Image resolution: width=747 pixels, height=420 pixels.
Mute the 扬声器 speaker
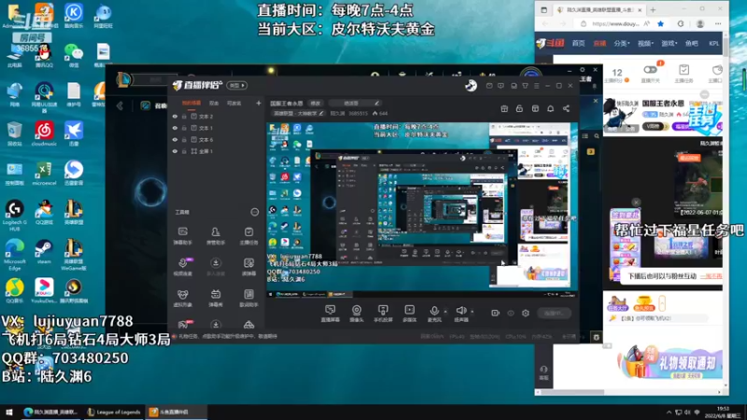(460, 314)
